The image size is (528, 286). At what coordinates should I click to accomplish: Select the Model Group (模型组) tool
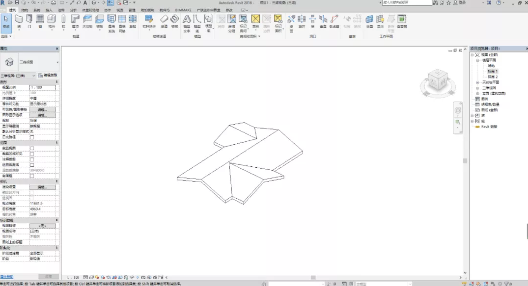(208, 24)
